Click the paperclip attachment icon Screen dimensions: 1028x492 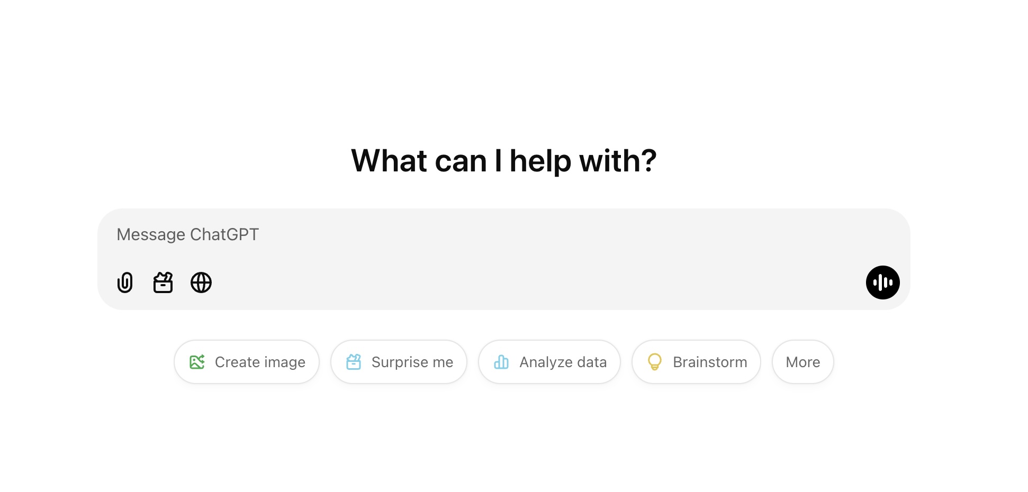[x=125, y=283]
